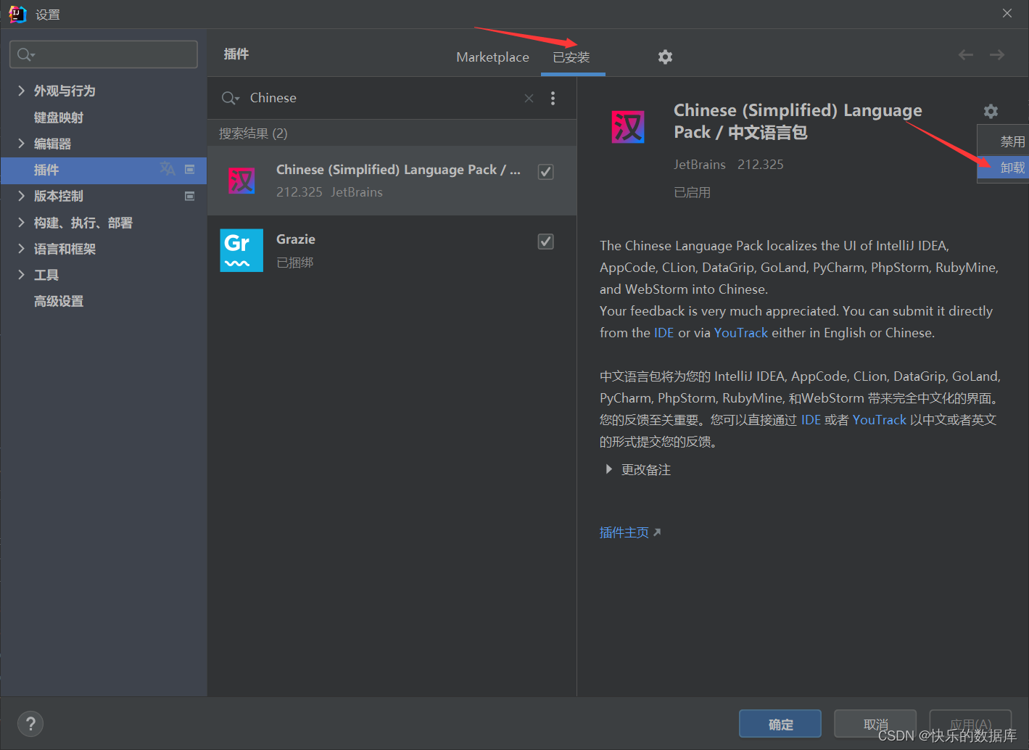Screen dimensions: 1029x750
Task: Select the Grazie plugin row
Action: (x=392, y=250)
